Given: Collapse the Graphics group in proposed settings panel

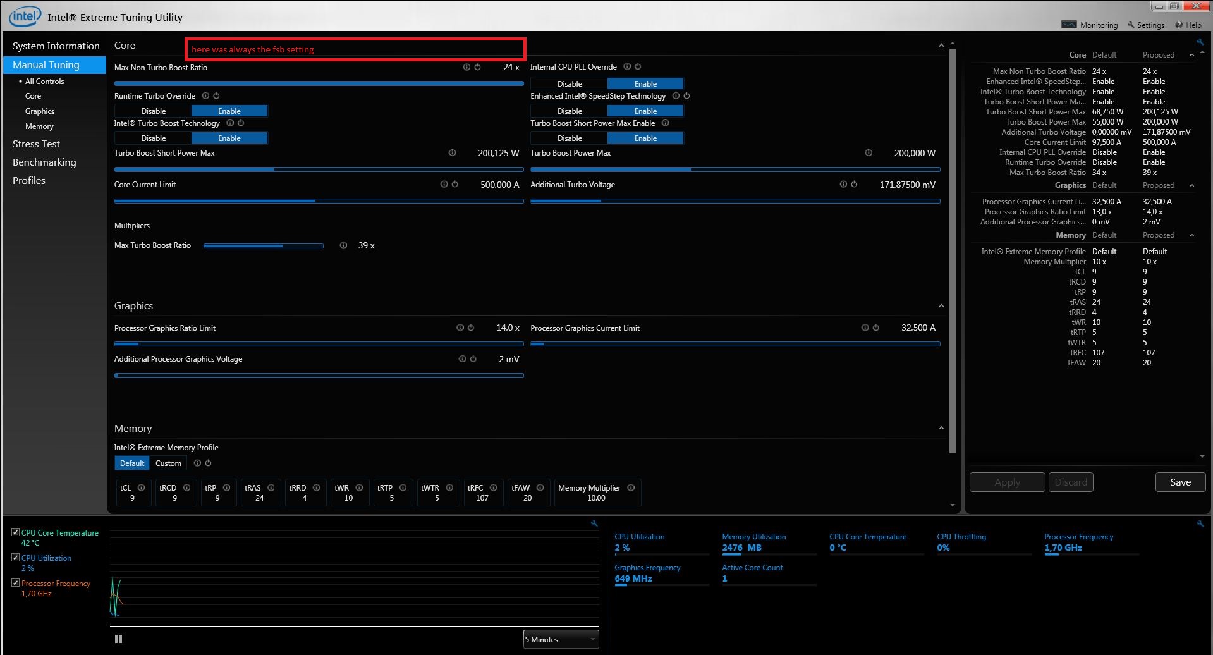Looking at the screenshot, I should [x=1192, y=185].
